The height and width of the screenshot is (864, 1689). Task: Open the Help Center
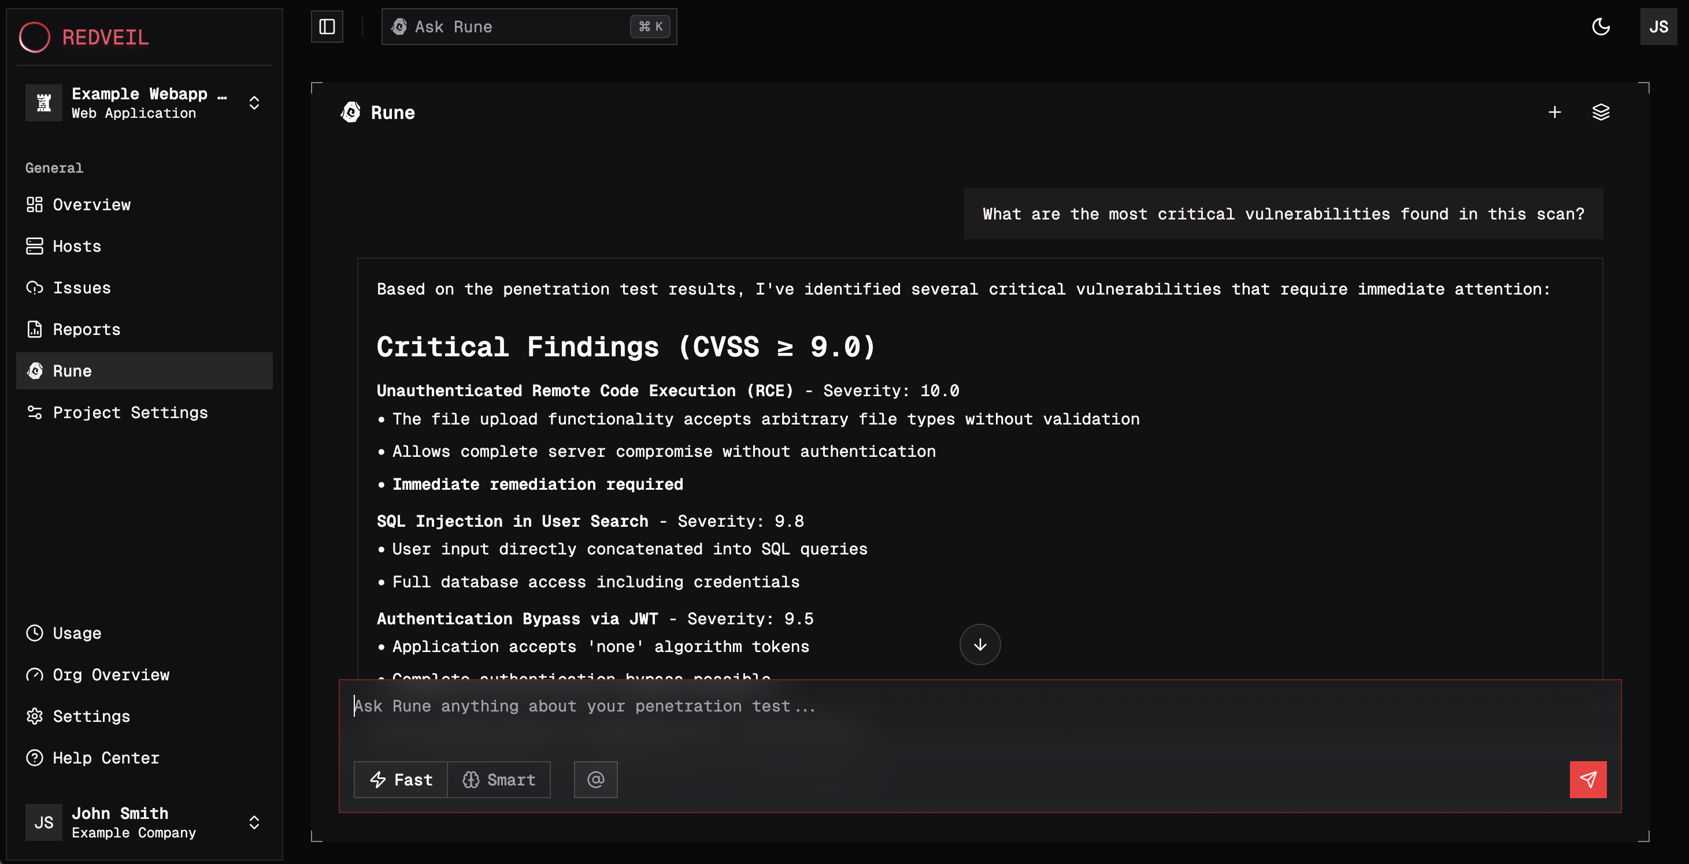coord(106,758)
